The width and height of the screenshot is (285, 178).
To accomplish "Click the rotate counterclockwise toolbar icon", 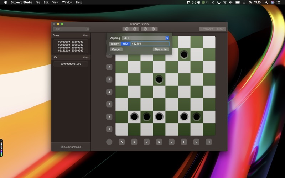I will tap(127, 29).
